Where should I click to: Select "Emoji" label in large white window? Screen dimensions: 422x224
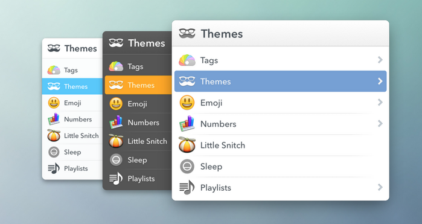point(211,103)
